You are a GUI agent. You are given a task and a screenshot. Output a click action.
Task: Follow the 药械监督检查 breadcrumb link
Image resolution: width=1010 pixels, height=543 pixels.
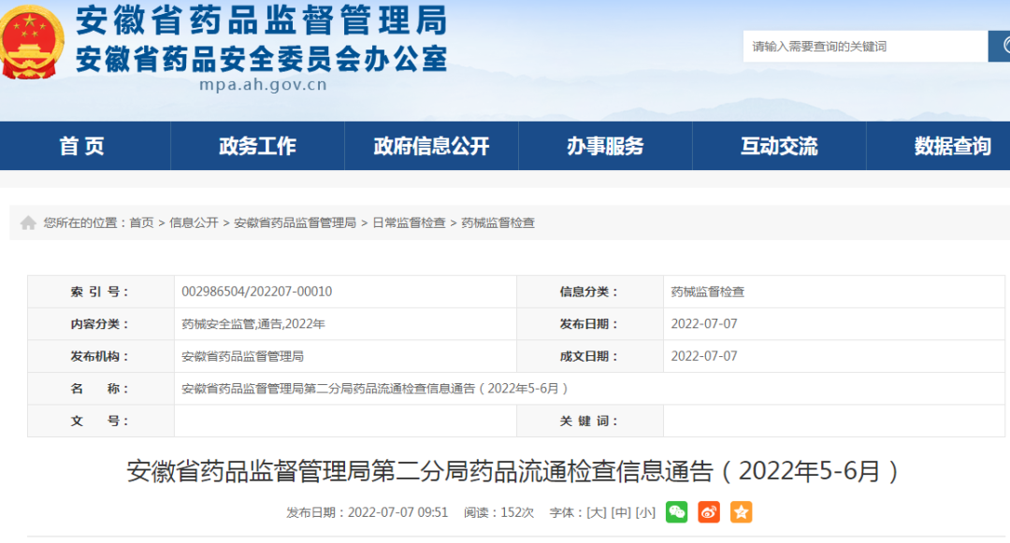click(498, 223)
